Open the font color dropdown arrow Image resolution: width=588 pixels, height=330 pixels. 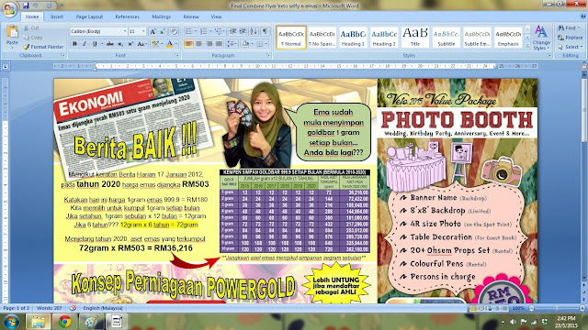click(176, 44)
